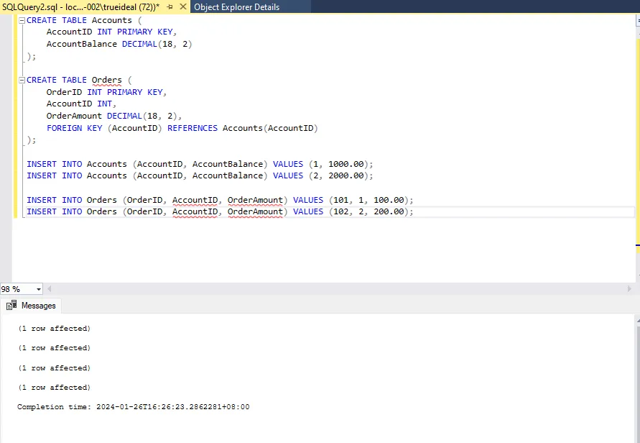Collapse the CREATE TABLE Orders block
The height and width of the screenshot is (443, 640).
coord(22,80)
